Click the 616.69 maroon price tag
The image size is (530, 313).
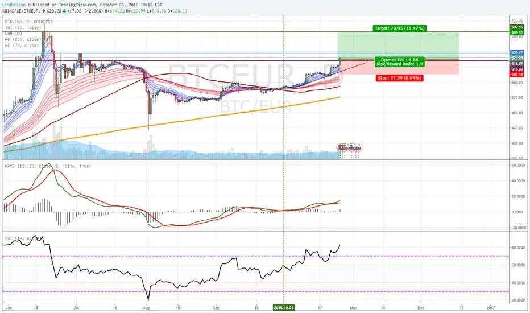[x=517, y=69]
